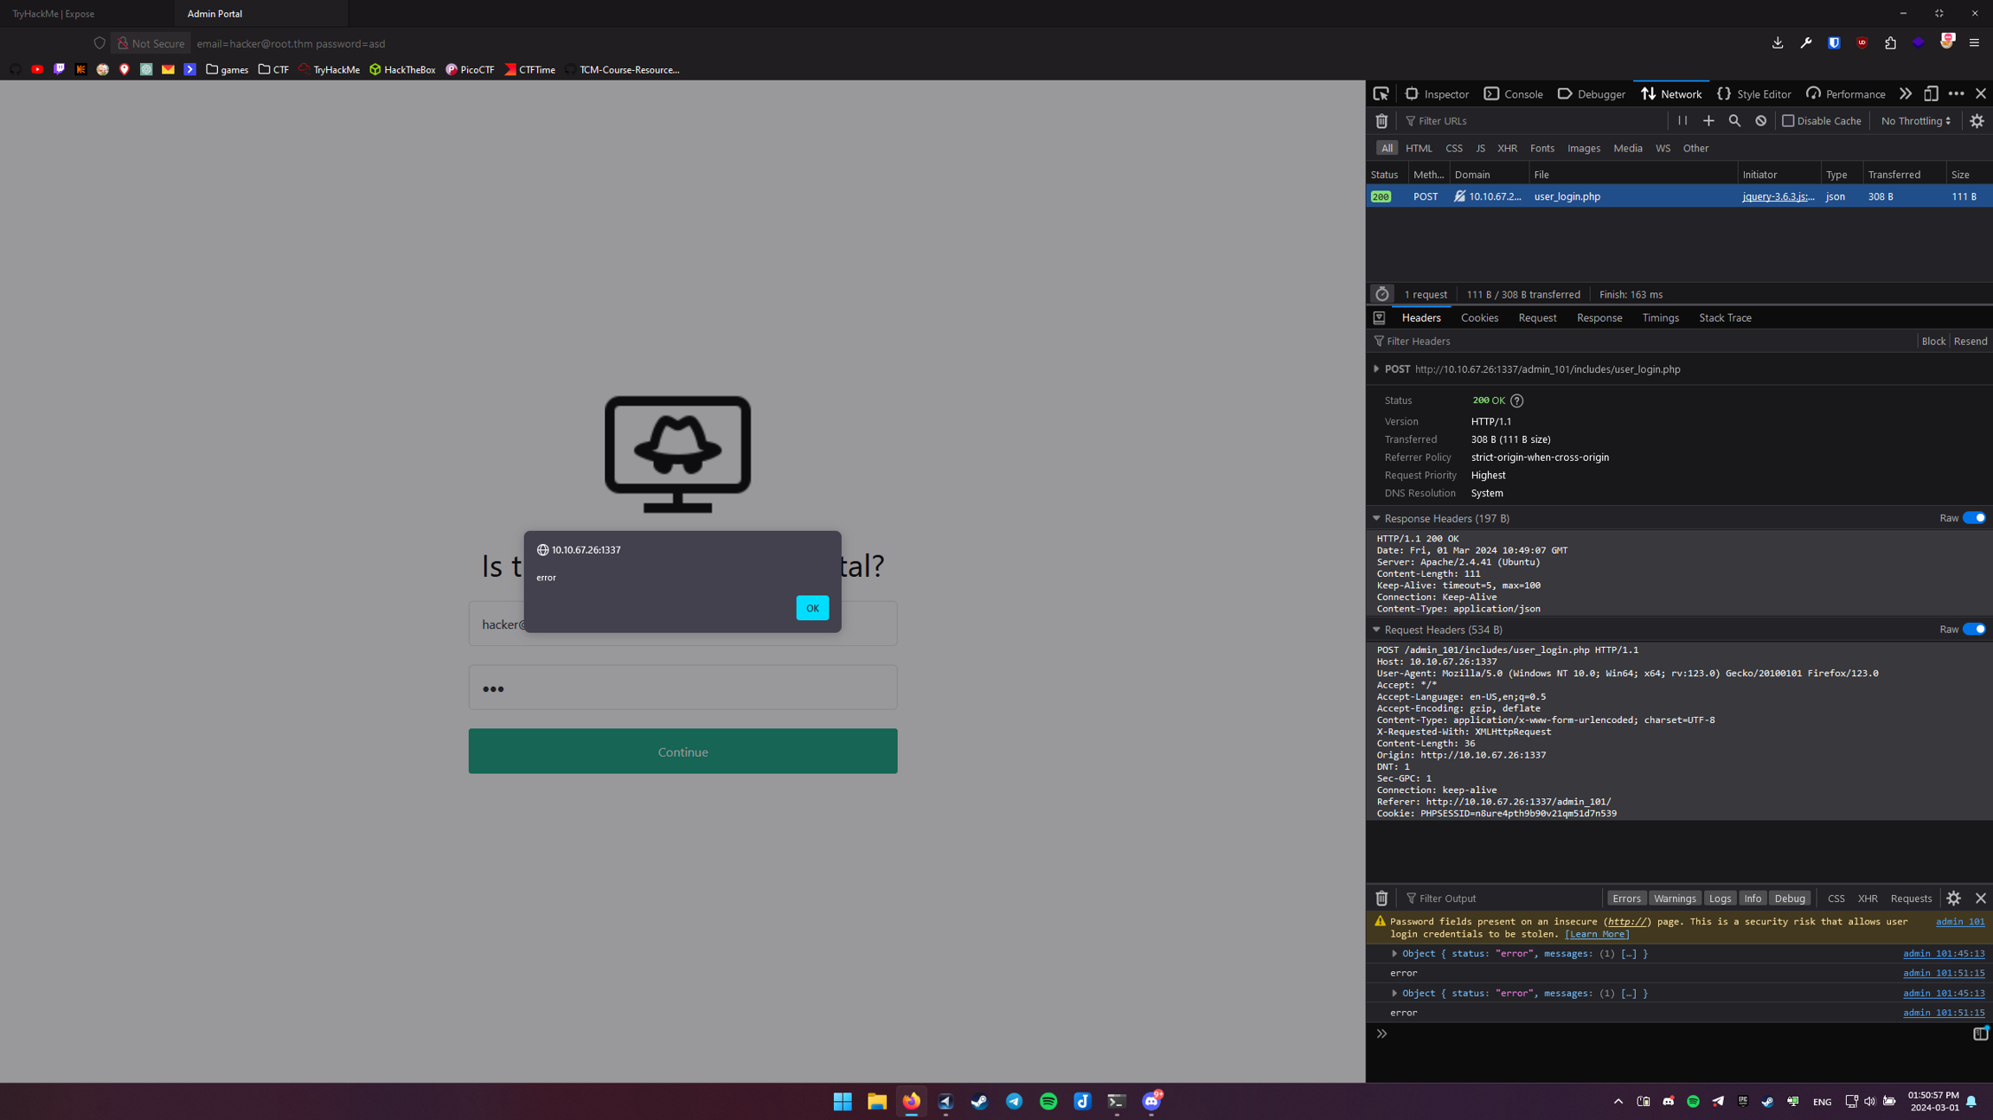Viewport: 1993px width, 1120px height.
Task: Click the Headers tab in request details
Action: (1421, 317)
